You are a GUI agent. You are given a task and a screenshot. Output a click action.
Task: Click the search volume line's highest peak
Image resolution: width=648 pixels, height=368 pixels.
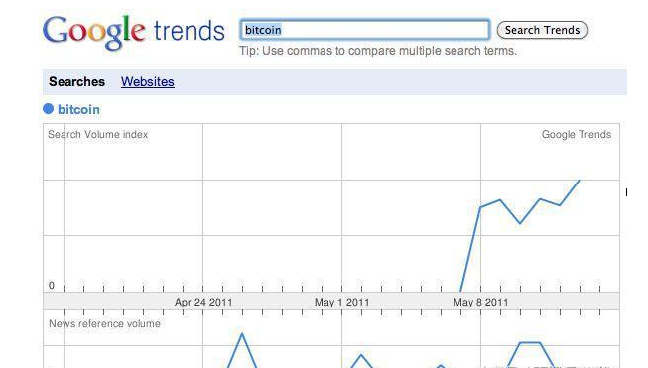tap(579, 181)
